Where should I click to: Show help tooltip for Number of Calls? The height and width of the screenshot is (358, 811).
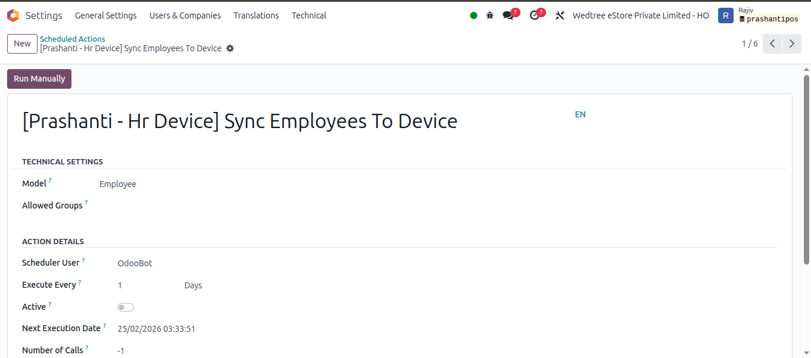tap(87, 347)
